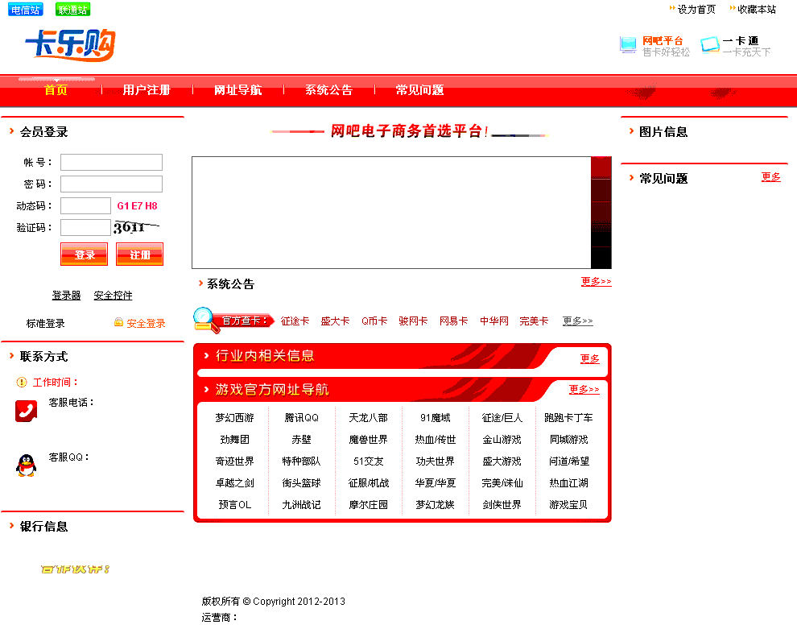Screen dimensions: 797x629
Task: Open the 网吧平台 computer icon link
Action: pyautogui.click(x=628, y=45)
